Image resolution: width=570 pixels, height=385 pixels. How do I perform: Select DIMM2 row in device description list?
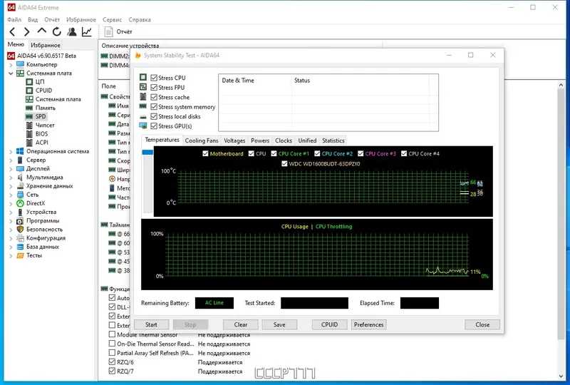tap(115, 56)
